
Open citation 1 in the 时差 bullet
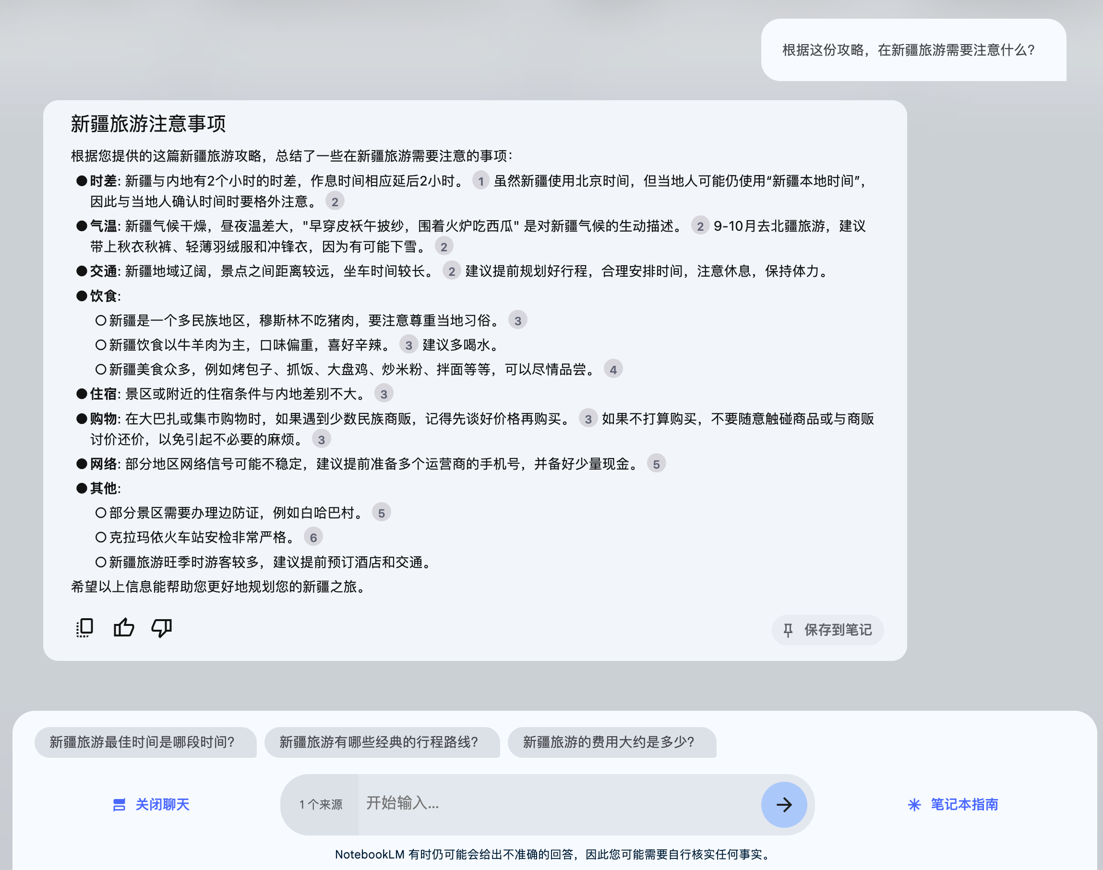point(480,181)
